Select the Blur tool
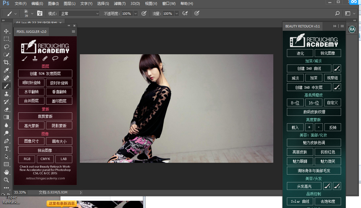 [x=6, y=125]
